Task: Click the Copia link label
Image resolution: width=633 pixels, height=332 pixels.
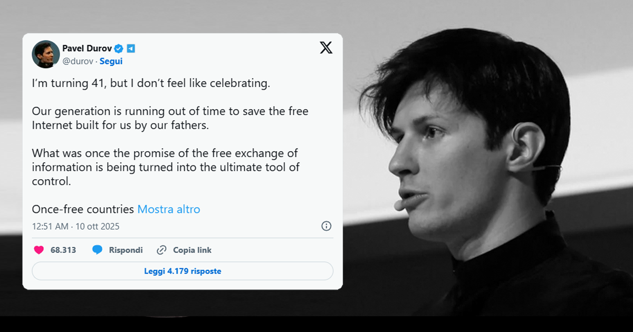Action: [192, 250]
